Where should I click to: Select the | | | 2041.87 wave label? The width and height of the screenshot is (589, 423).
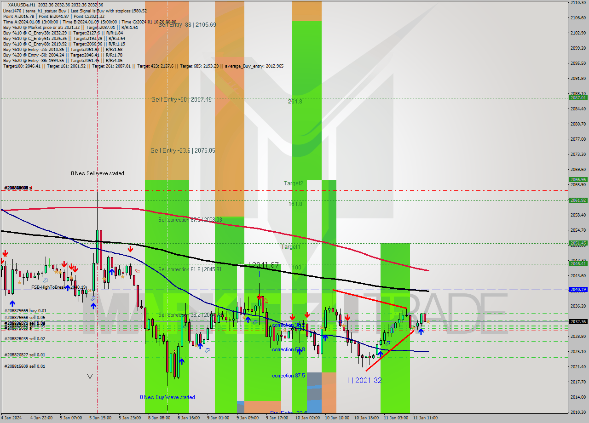tap(259, 265)
